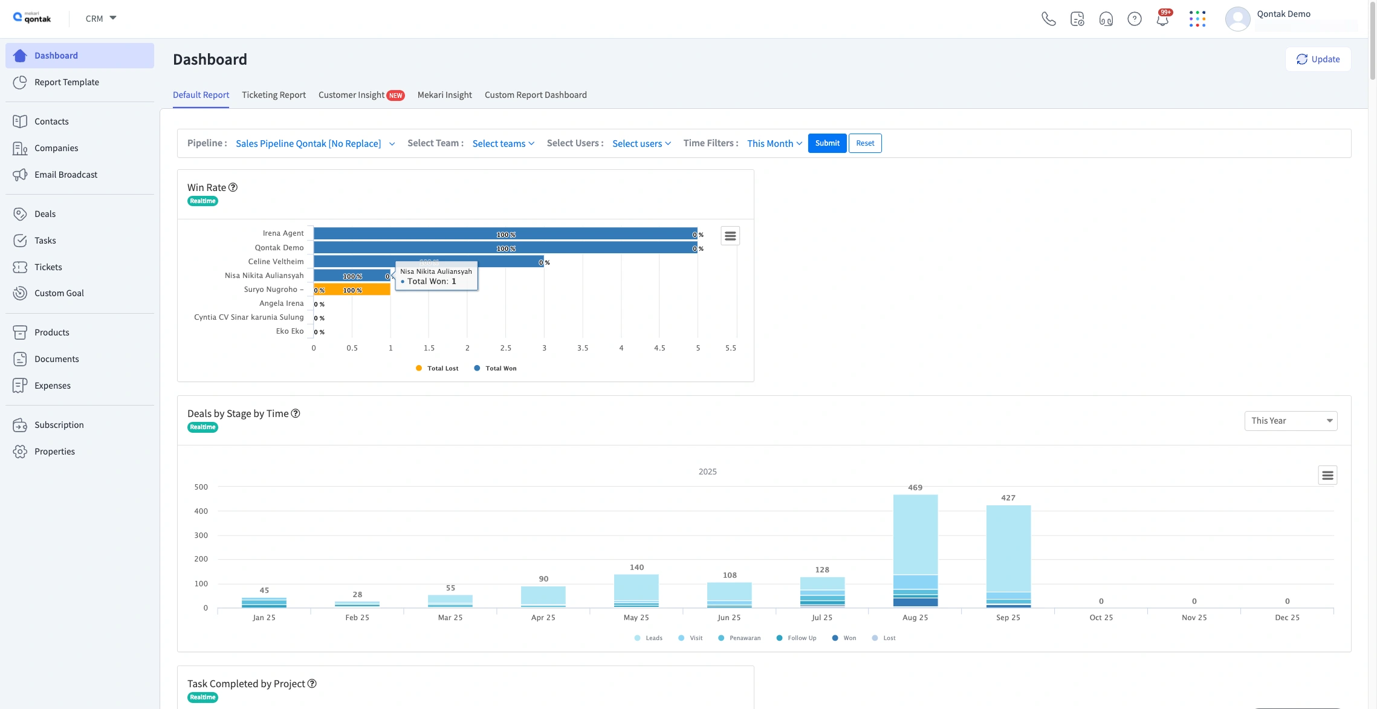
Task: Open the Select teams dropdown
Action: [503, 143]
